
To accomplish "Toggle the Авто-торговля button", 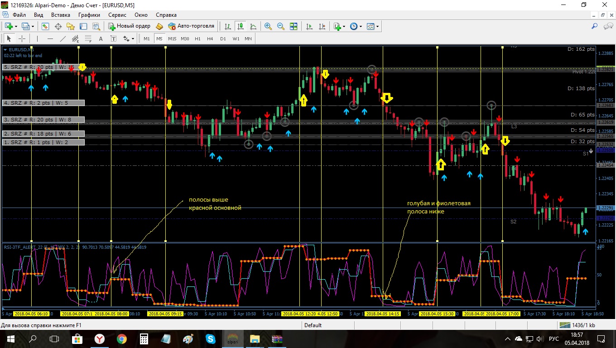I will [x=191, y=26].
